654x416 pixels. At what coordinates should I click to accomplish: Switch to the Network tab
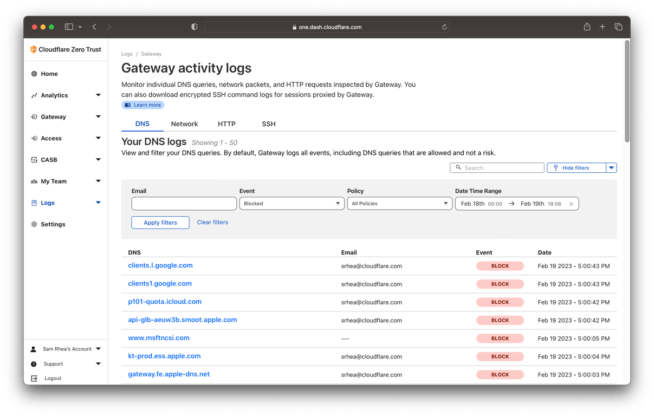184,124
